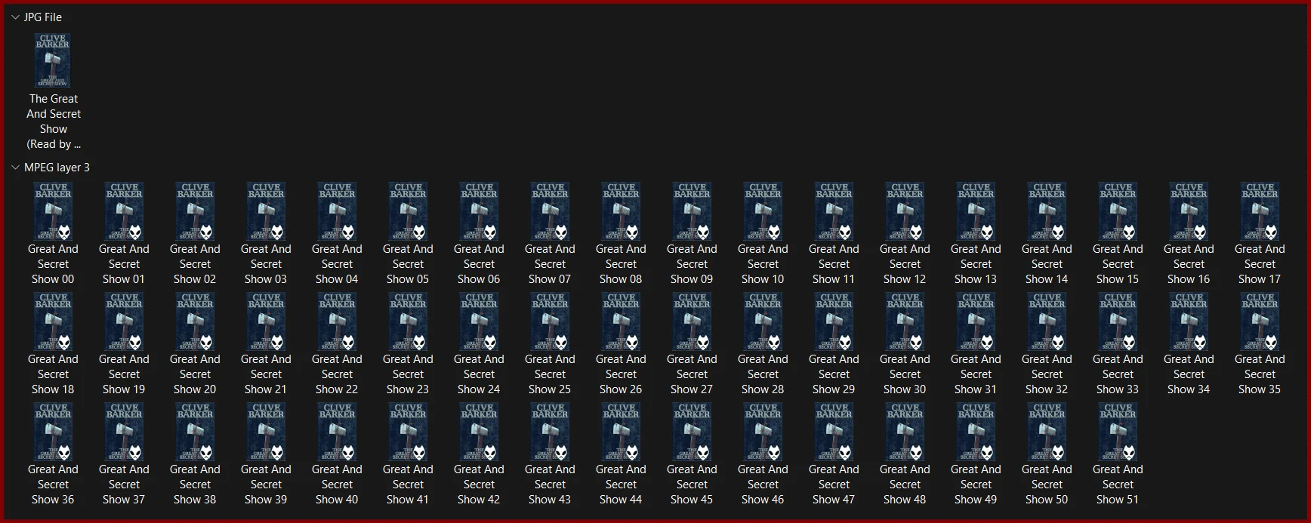Click the "The Great And Secret Show (Read by..." filename
The width and height of the screenshot is (1311, 523).
click(x=54, y=122)
